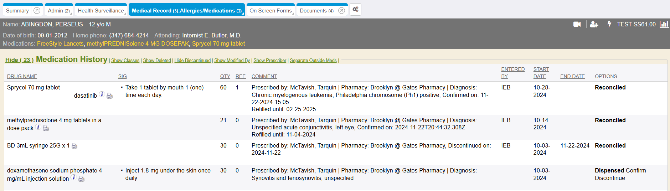670x191 pixels.
Task: Toggle Show Deleted medications
Action: coord(157,61)
